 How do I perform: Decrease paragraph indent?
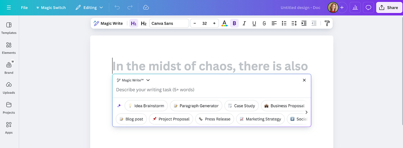tap(314, 23)
